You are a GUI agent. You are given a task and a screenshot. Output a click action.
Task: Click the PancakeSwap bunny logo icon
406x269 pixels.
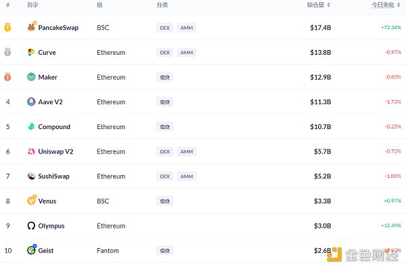pos(31,27)
